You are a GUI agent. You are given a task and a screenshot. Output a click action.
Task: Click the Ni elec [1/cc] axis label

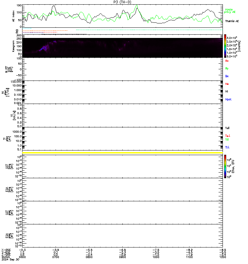point(5,92)
